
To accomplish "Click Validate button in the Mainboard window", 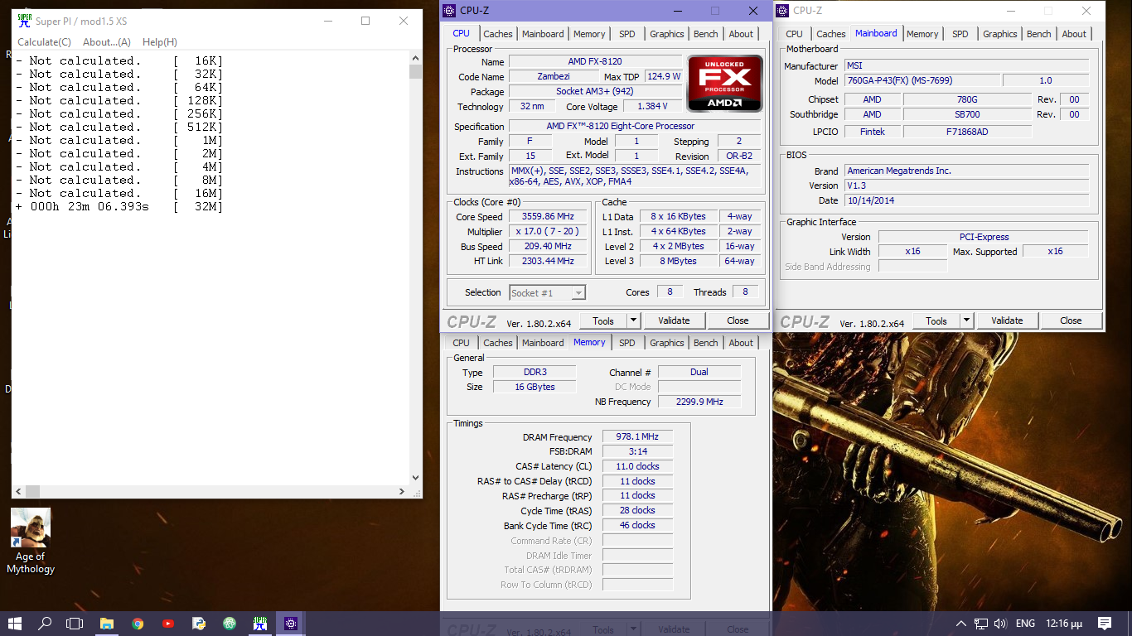I will coord(1007,320).
